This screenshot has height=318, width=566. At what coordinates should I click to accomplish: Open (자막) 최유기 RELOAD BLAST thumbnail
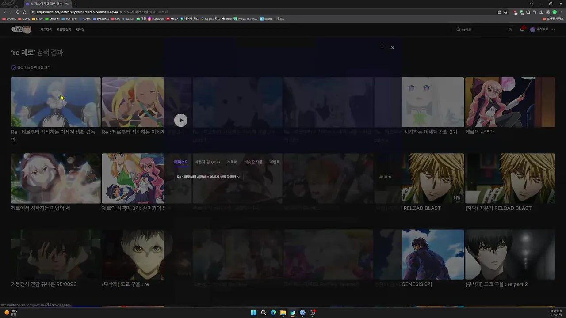[x=510, y=178]
